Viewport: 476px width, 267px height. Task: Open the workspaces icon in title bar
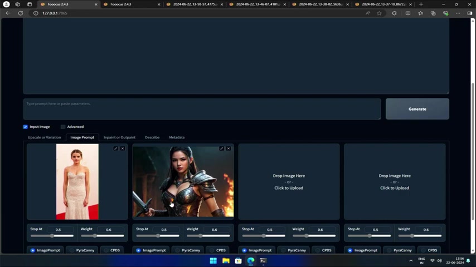[18, 4]
